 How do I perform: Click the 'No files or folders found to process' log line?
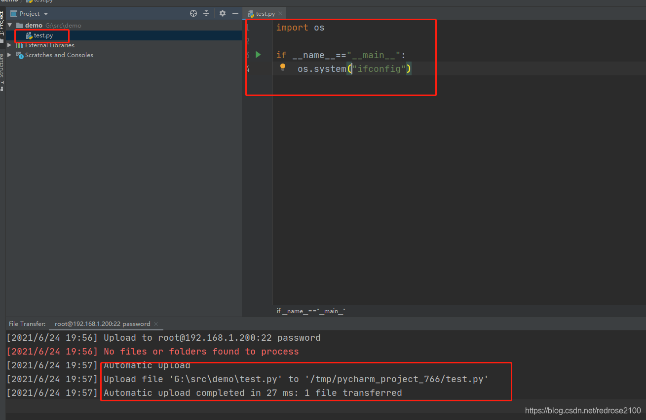pyautogui.click(x=201, y=352)
